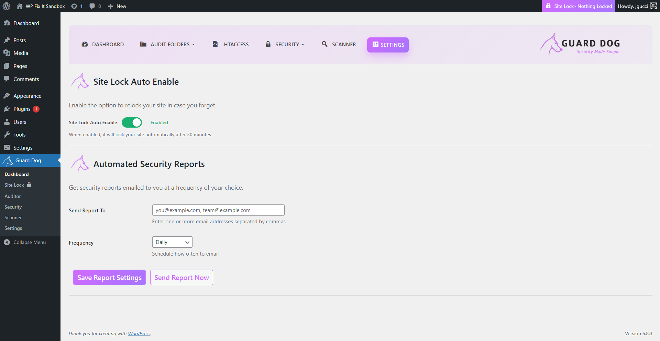Open Settings in Guard Dog submenu
Image resolution: width=660 pixels, height=341 pixels.
tap(13, 228)
